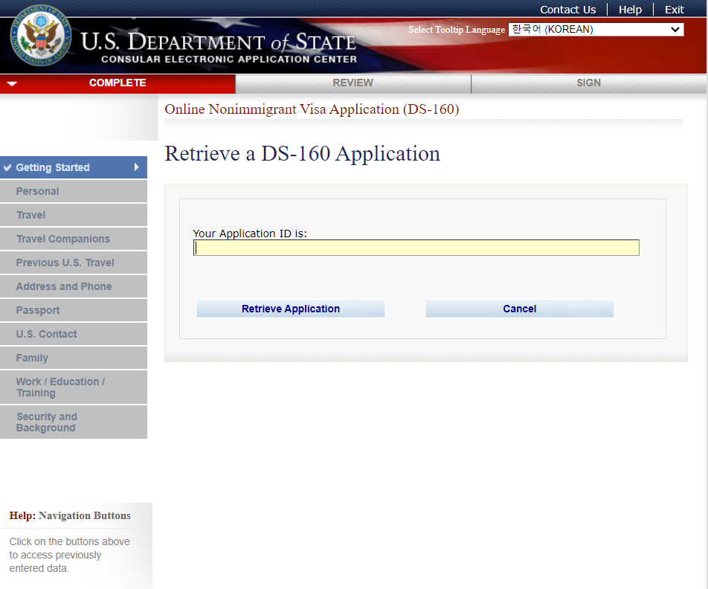Image resolution: width=708 pixels, height=589 pixels.
Task: Click the U.S. Department of State title
Action: (x=219, y=42)
